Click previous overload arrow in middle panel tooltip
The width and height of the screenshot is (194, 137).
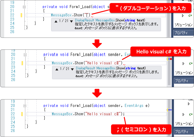[57, 68]
